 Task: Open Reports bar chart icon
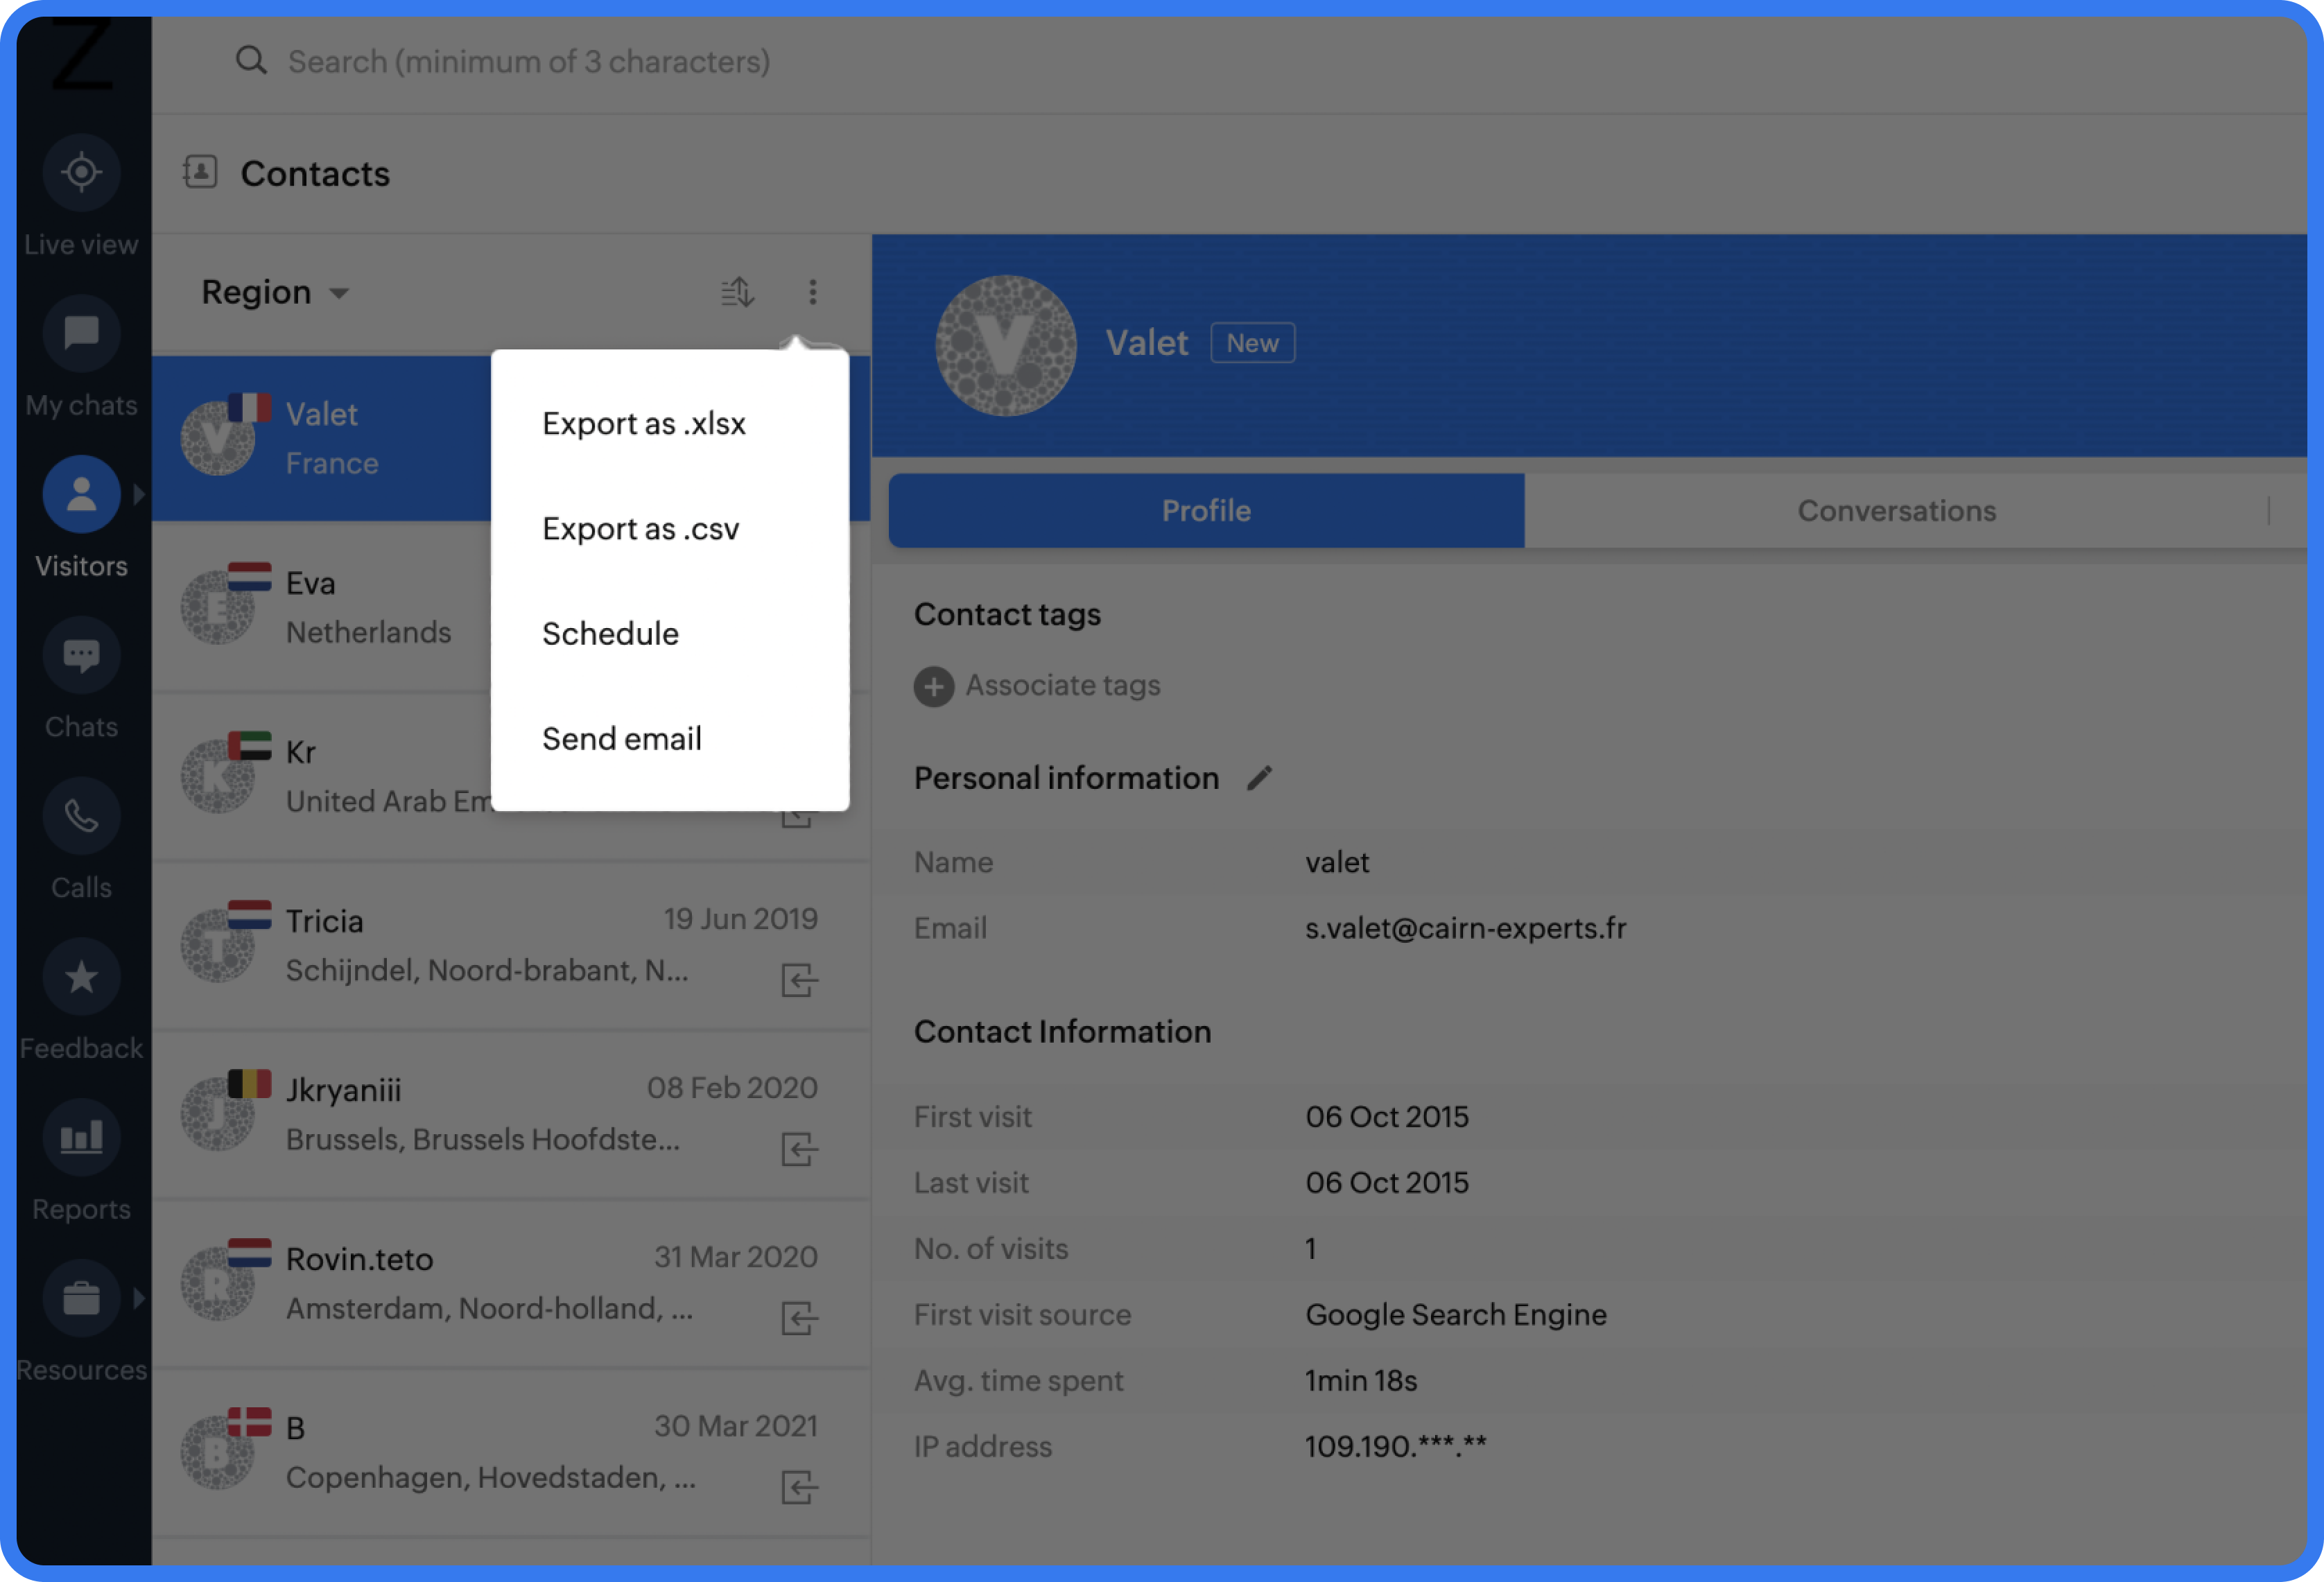(81, 1138)
